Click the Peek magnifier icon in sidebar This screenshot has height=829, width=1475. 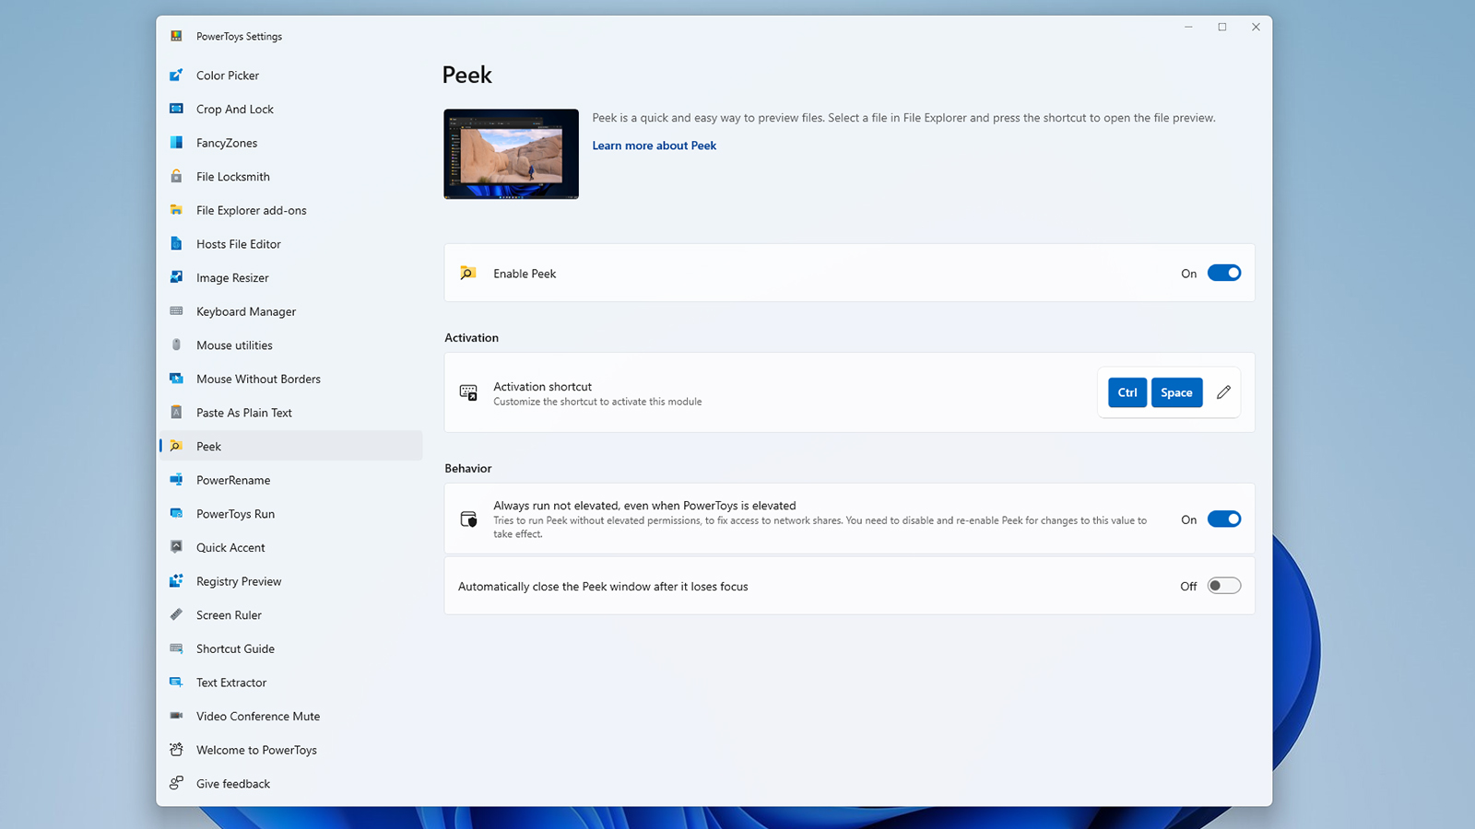point(176,446)
